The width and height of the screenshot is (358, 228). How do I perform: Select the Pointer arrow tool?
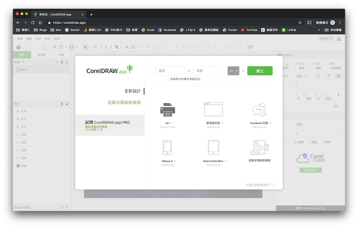click(x=85, y=47)
